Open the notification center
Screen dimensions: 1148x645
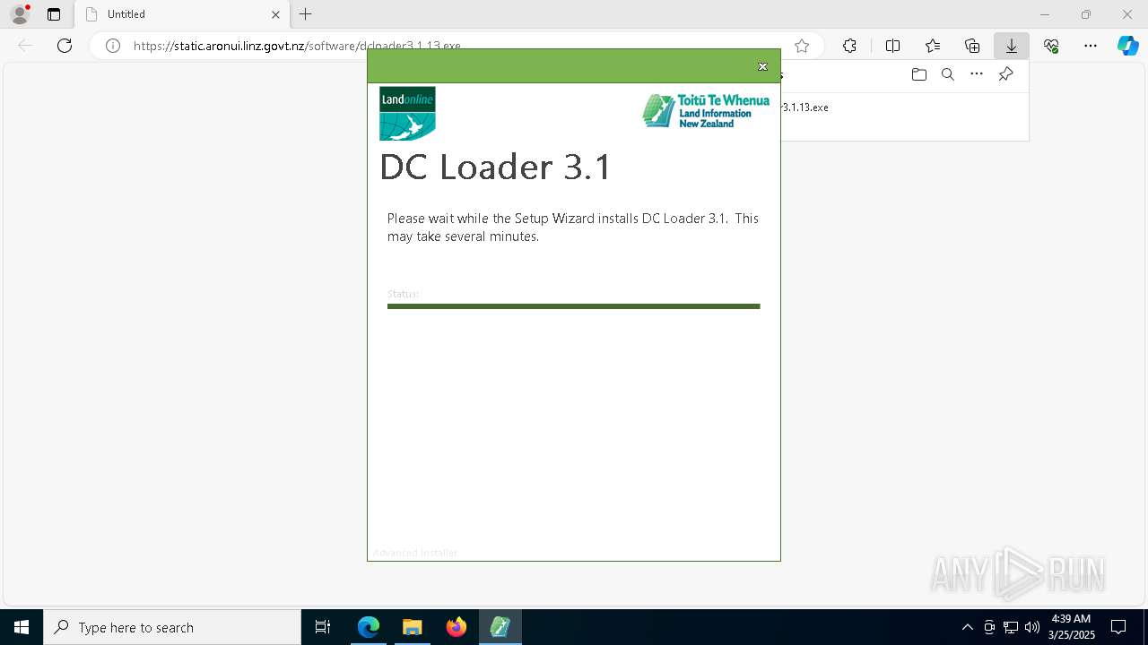click(1119, 627)
